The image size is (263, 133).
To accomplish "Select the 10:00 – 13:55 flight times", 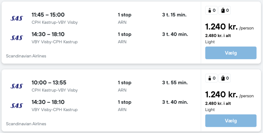I will [49, 83].
